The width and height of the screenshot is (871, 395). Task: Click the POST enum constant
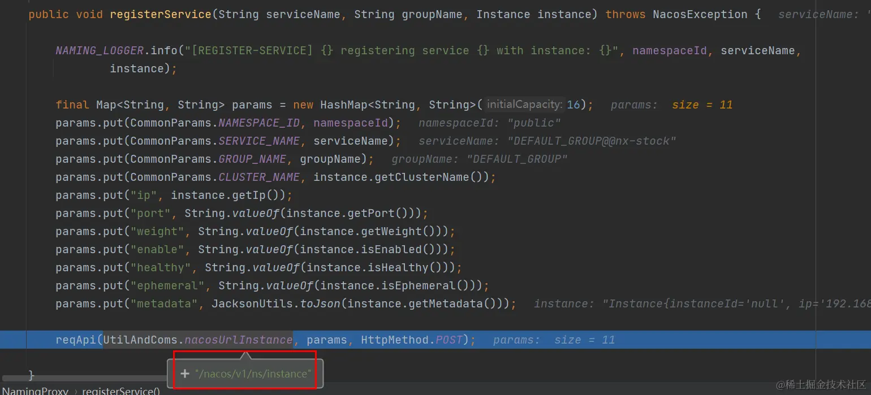click(x=450, y=340)
